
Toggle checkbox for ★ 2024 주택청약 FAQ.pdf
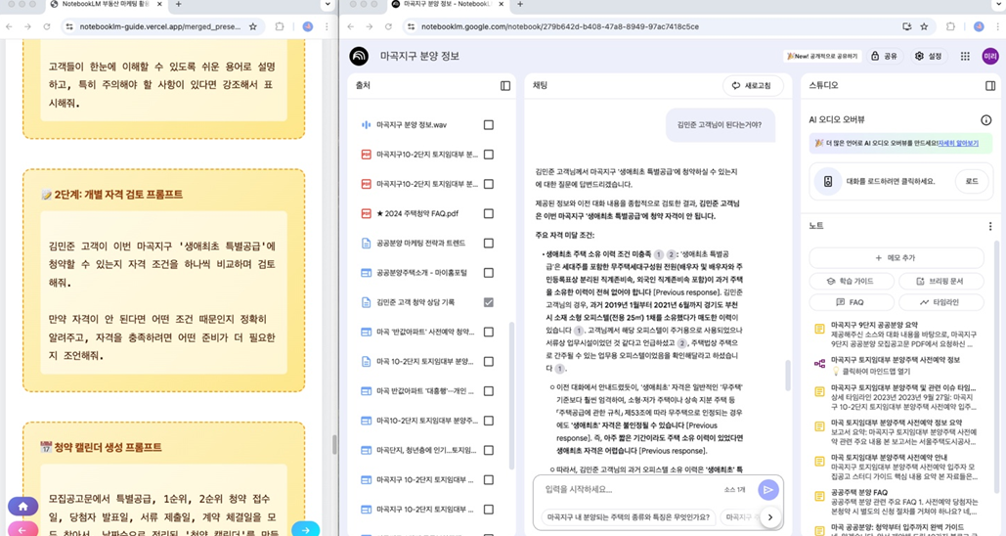tap(488, 213)
